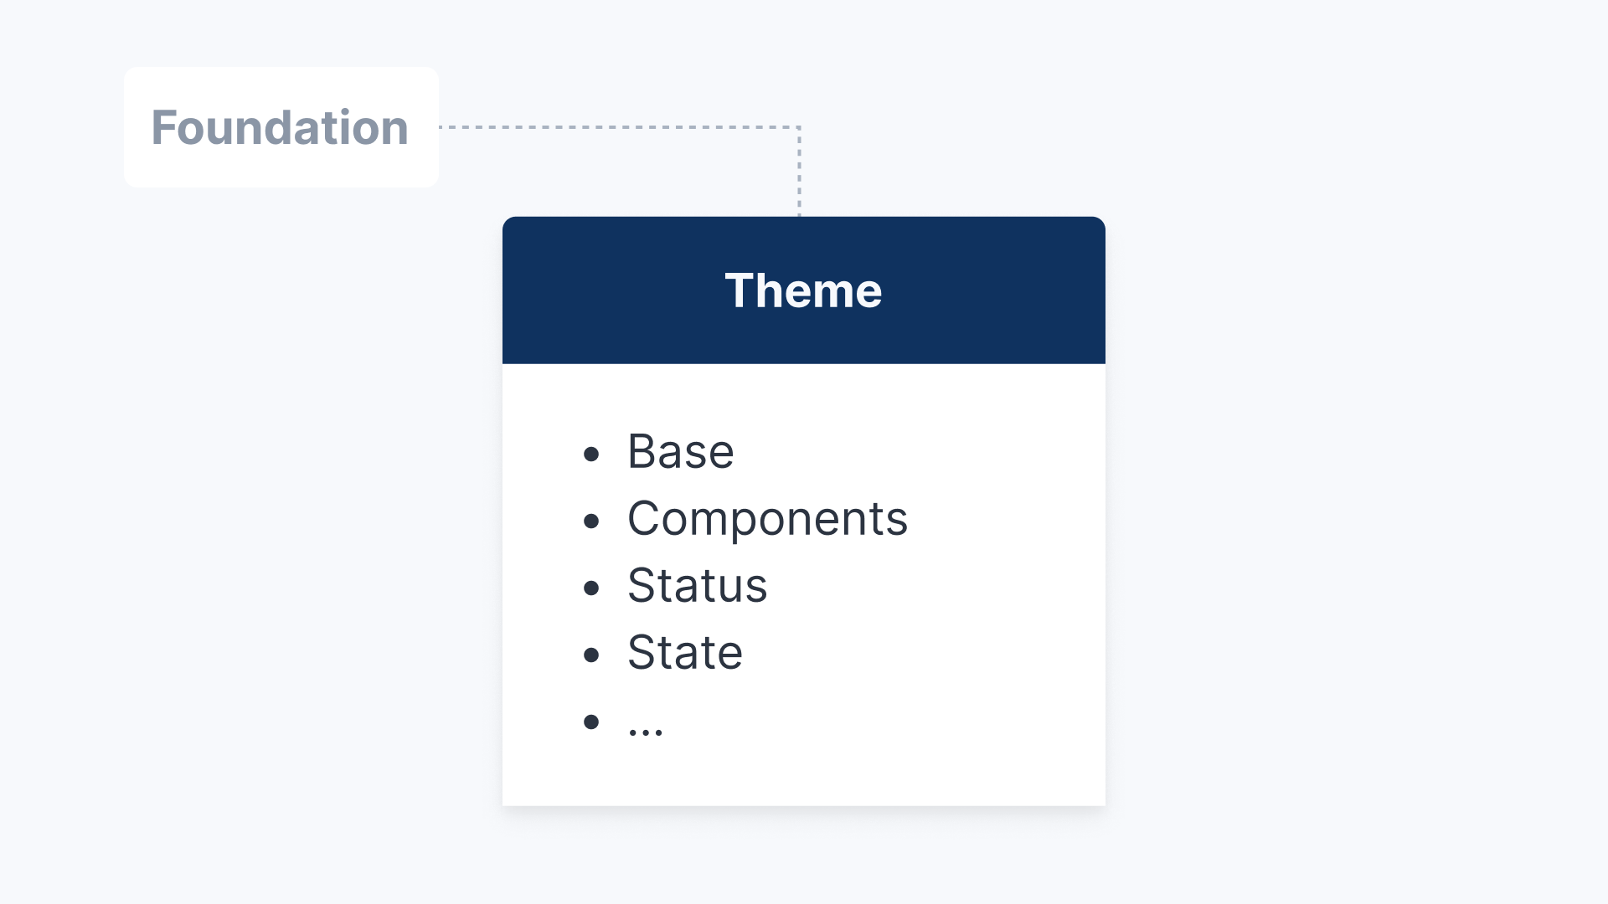The image size is (1608, 904).
Task: Click the horizontal dashed connector line
Action: click(x=620, y=127)
